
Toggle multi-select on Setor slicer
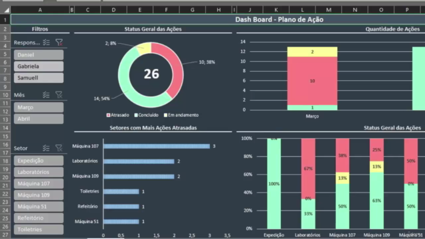click(46, 148)
